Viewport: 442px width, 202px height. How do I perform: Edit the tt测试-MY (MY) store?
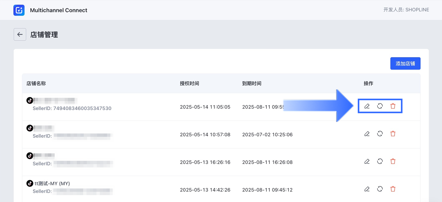point(367,189)
